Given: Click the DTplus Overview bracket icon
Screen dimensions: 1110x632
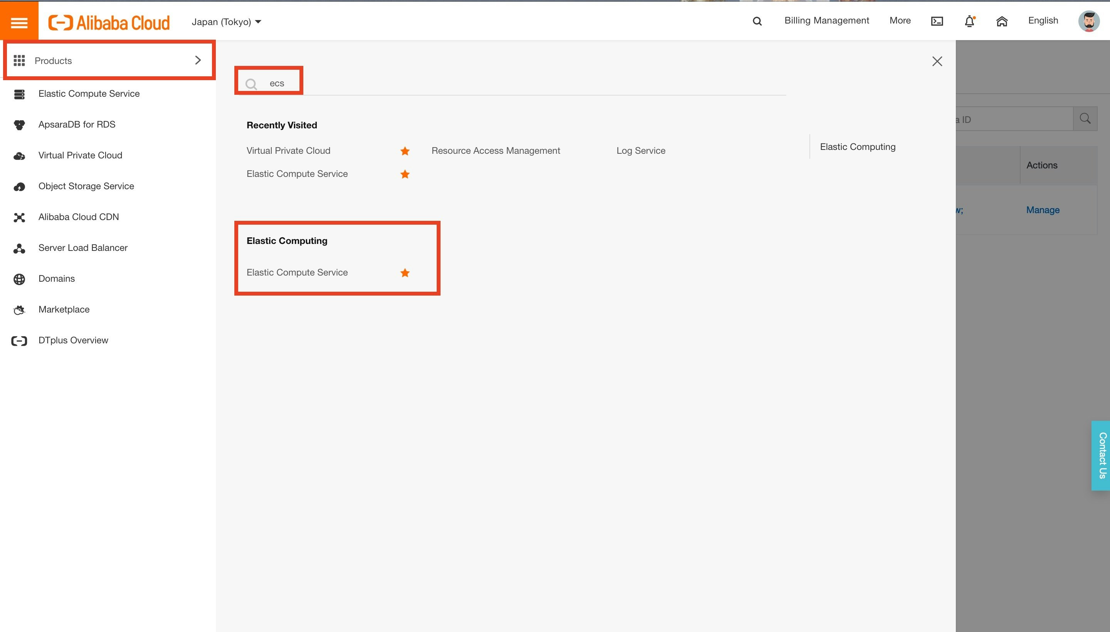Looking at the screenshot, I should [x=19, y=341].
